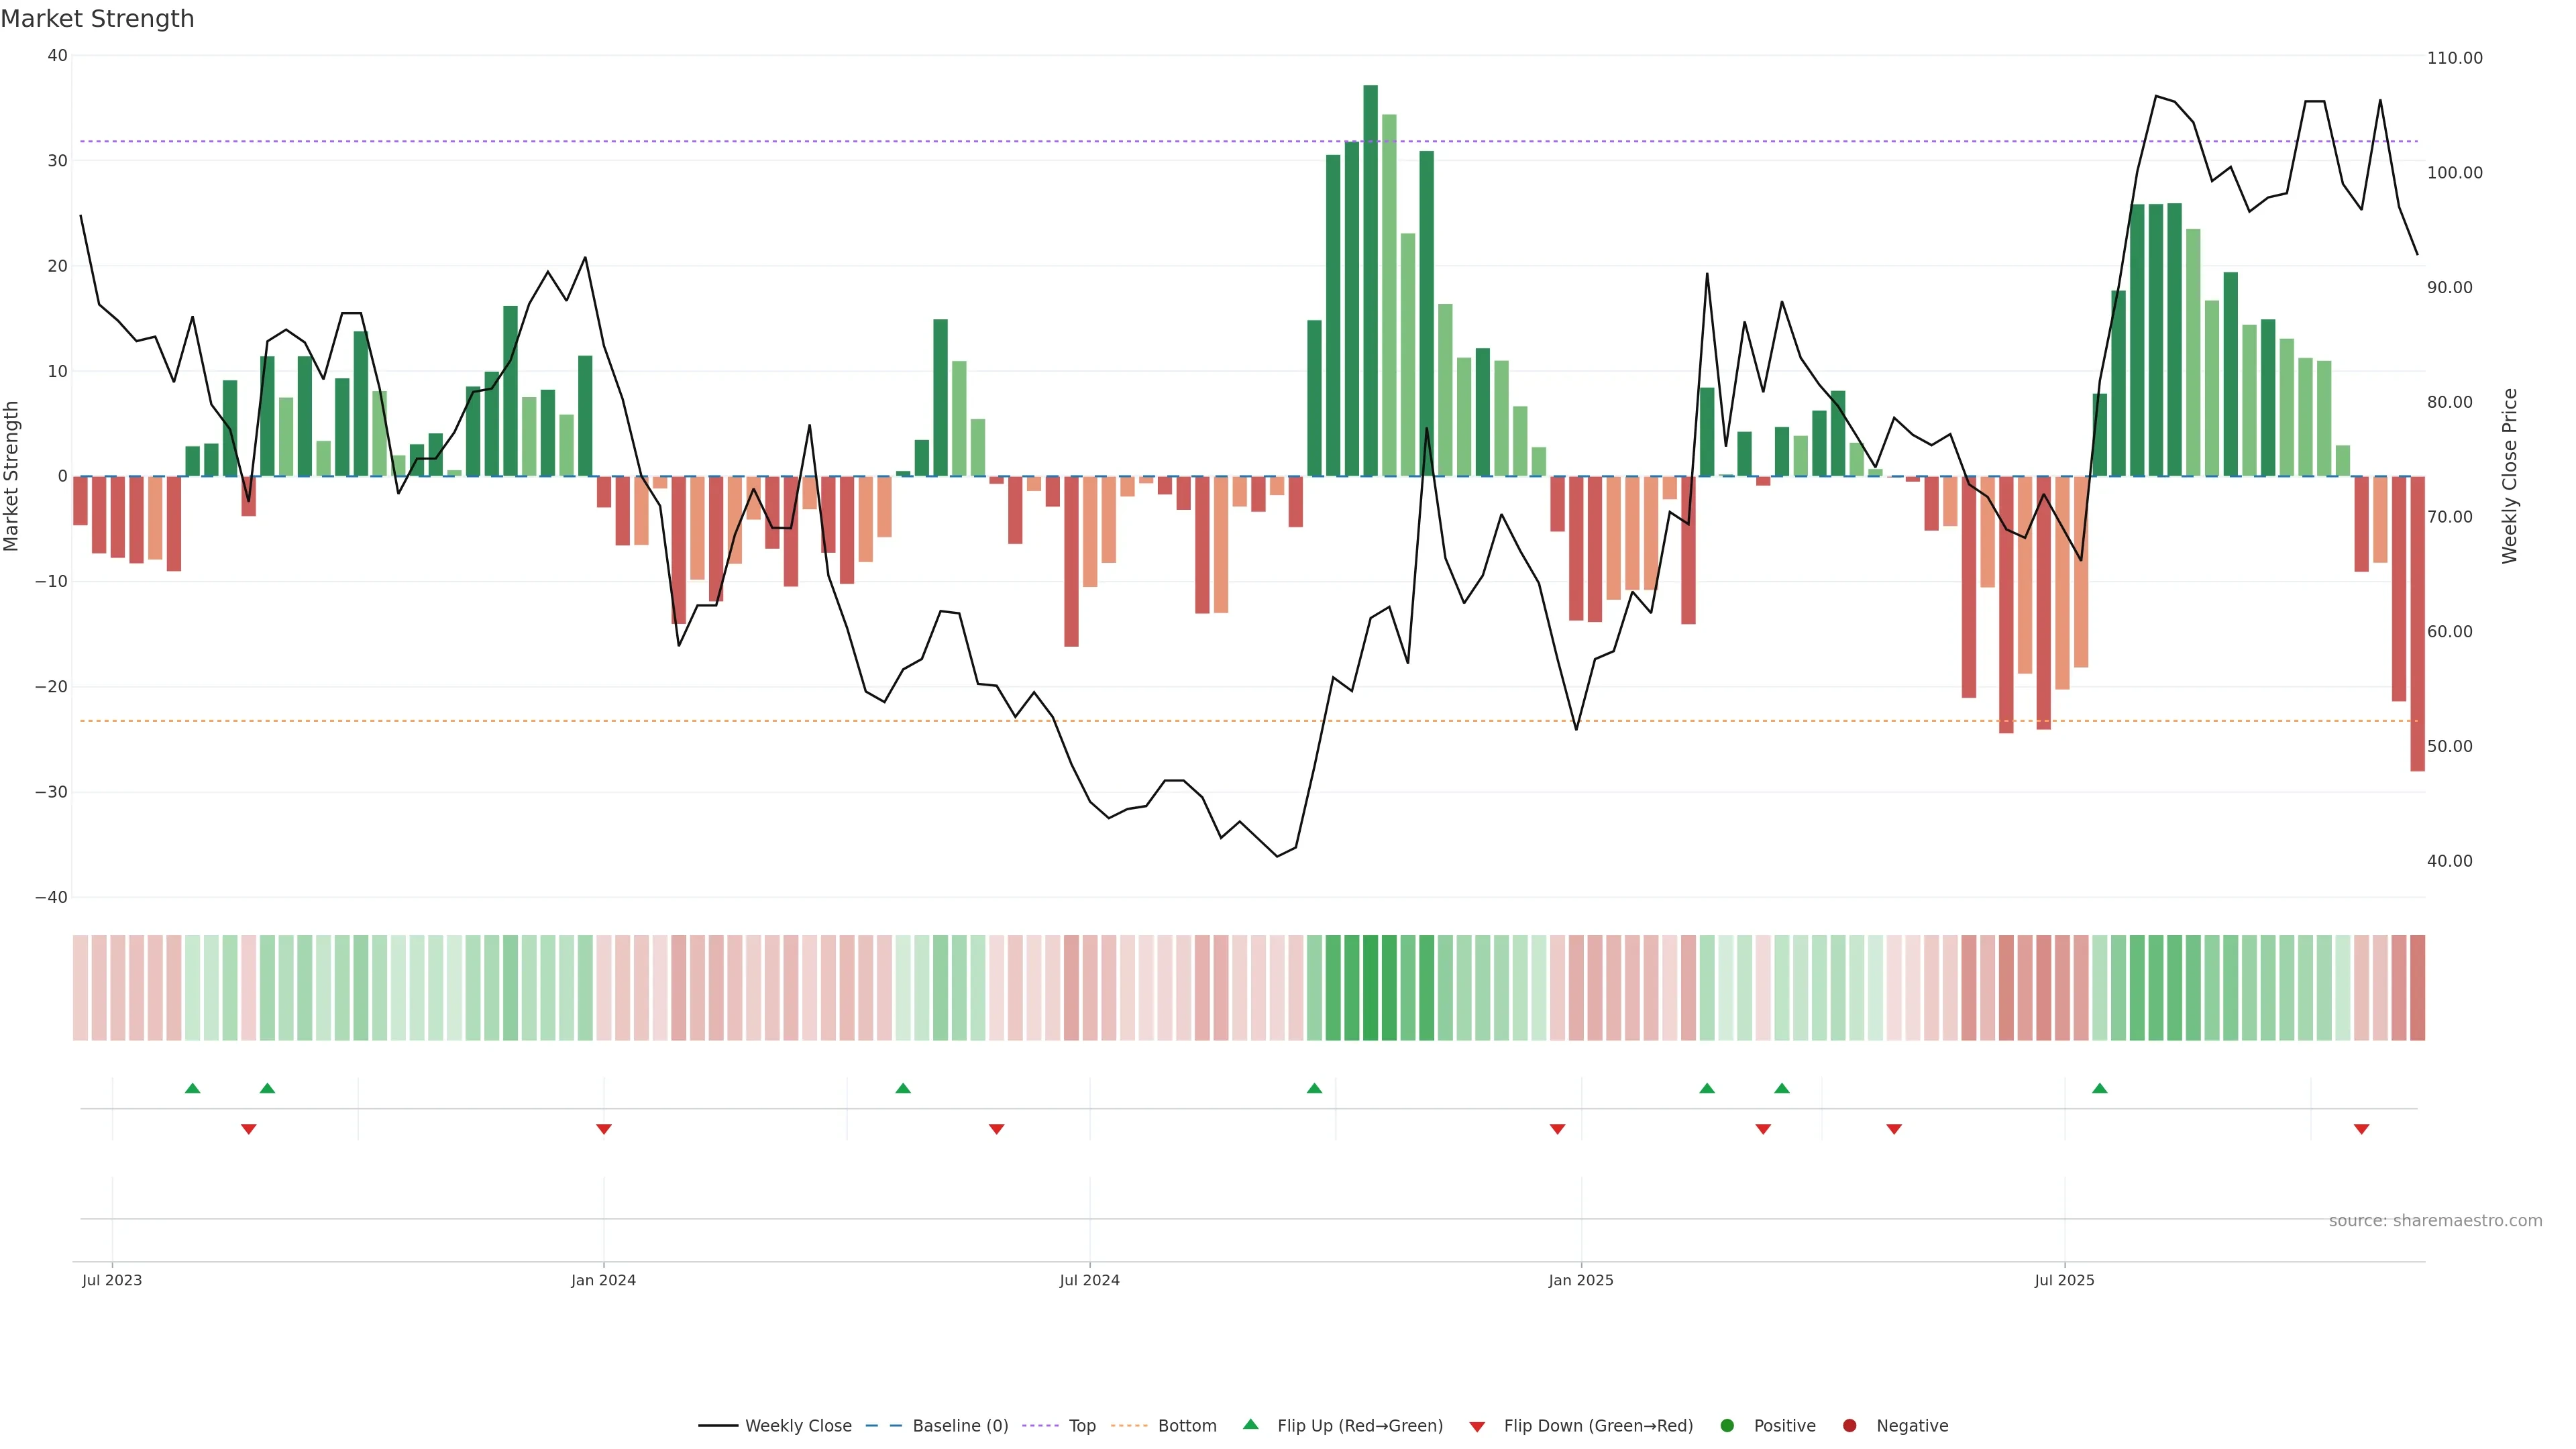Viewport: 2576px width, 1449px height.
Task: Click the green flip-up marker after Jul 2025
Action: [x=2100, y=1088]
